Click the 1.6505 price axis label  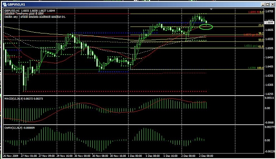click(x=269, y=48)
